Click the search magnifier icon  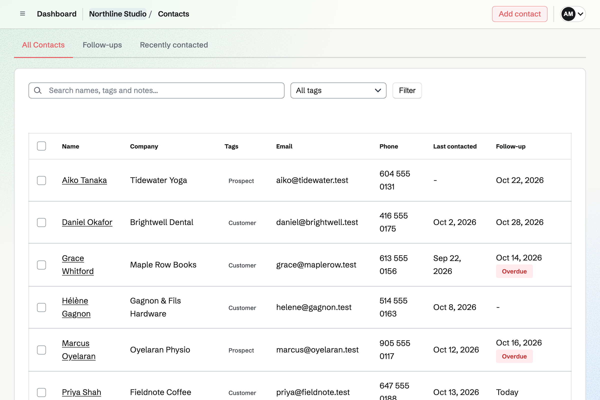point(38,90)
